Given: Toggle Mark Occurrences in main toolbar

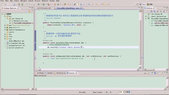Looking at the screenshot, I should click(x=78, y=4).
